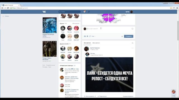The height and width of the screenshot is (100, 179).
Task: Click the Разработчикам footer link
Action: point(51,65)
